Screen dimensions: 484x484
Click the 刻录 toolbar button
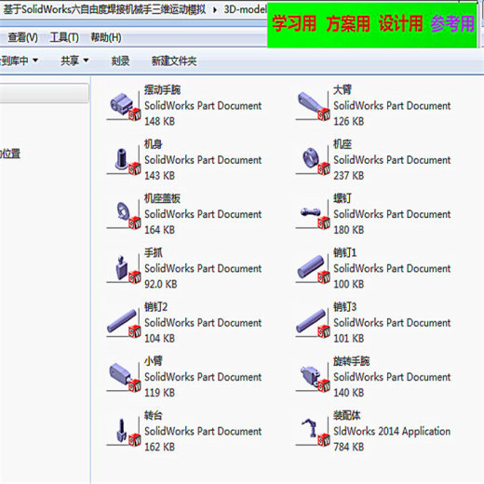(x=120, y=60)
